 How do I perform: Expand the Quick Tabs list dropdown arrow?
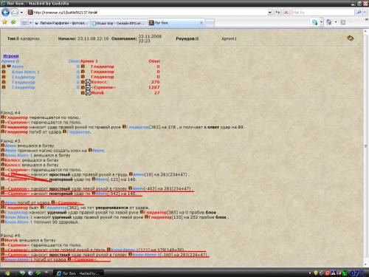(30, 23)
